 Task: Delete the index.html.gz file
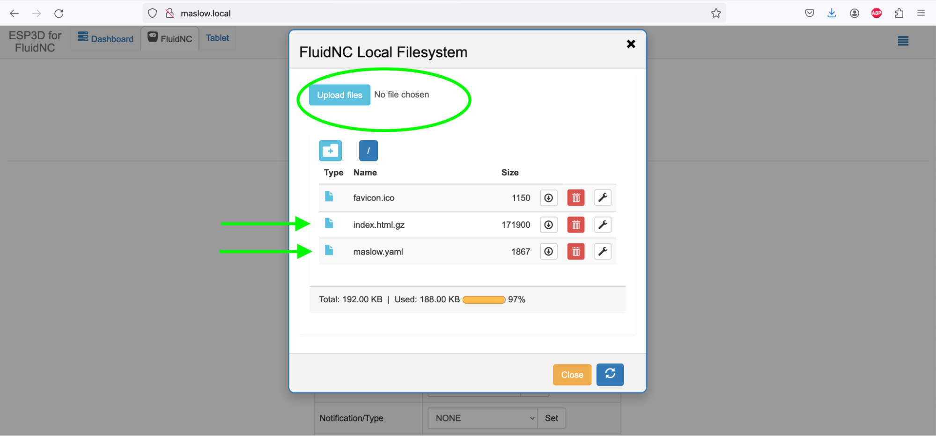pyautogui.click(x=575, y=225)
